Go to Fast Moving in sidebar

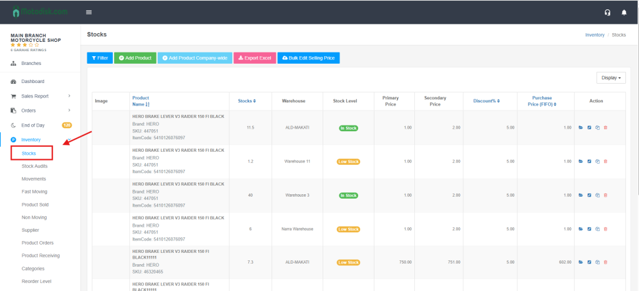(x=34, y=192)
